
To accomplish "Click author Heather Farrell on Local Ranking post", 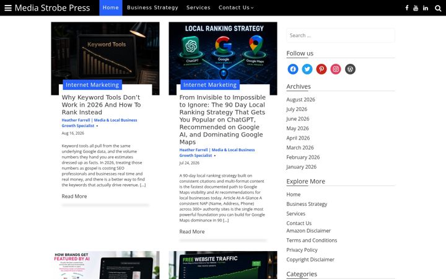I will [x=217, y=153].
